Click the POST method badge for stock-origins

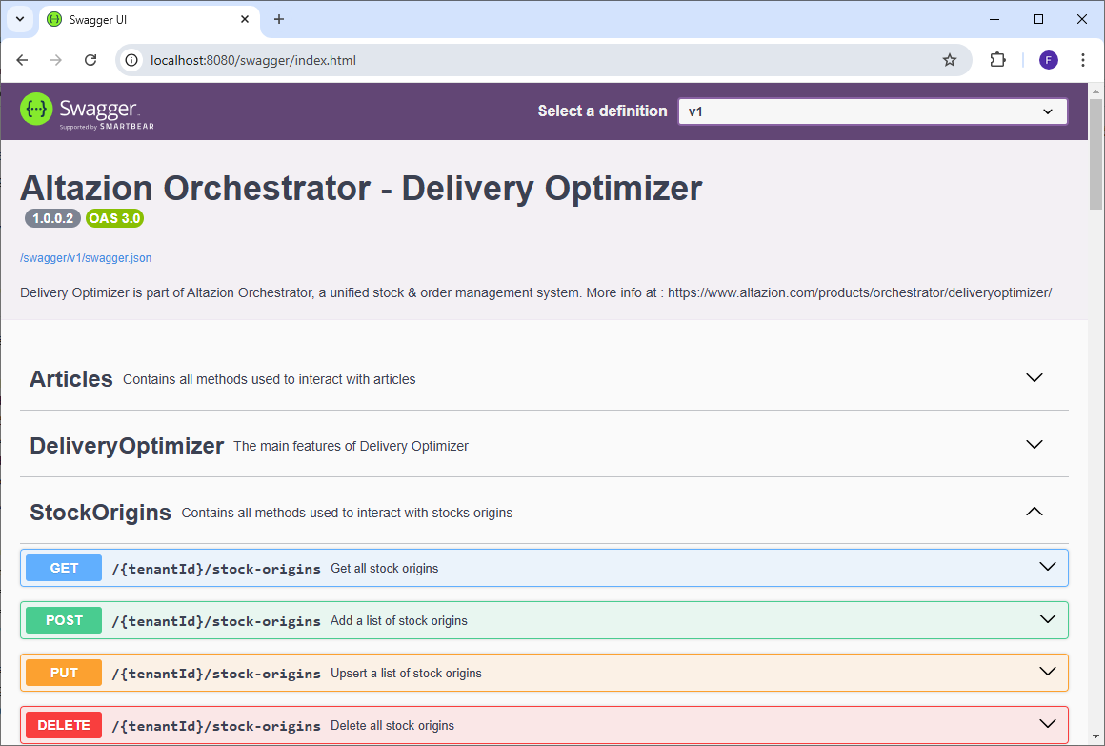[x=63, y=619]
